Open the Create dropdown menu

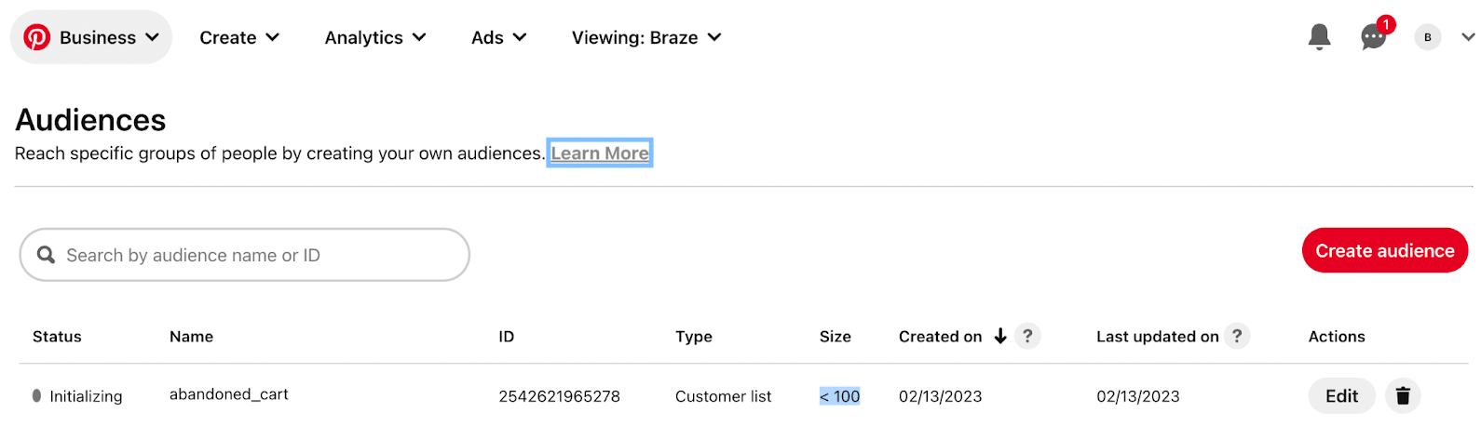tap(239, 37)
